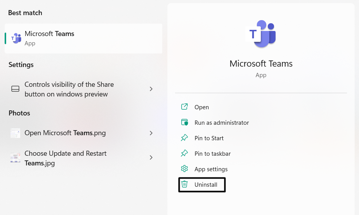
Task: Click the small Teams icon in Best match
Action: point(16,38)
